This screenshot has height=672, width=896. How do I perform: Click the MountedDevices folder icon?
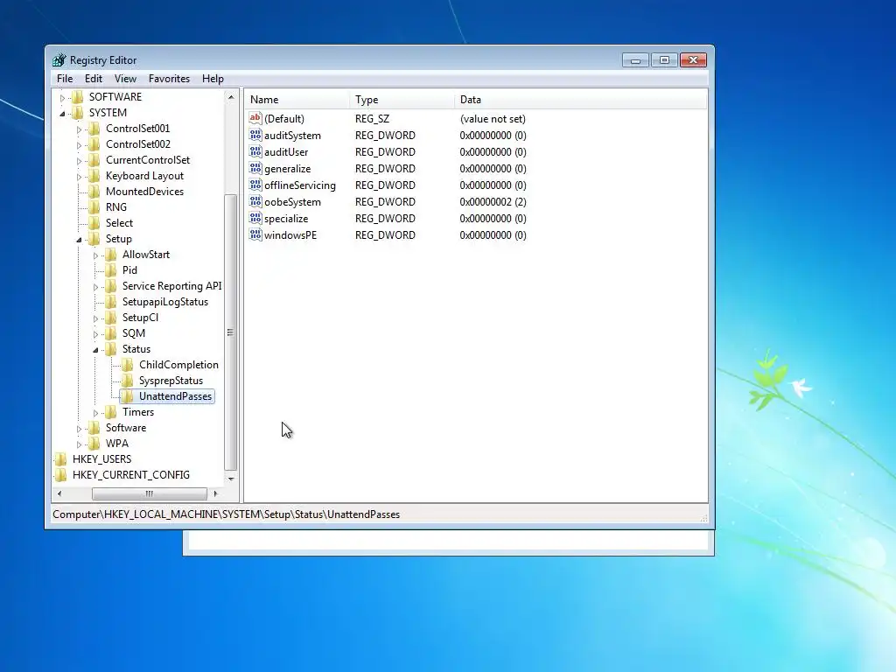tap(94, 192)
